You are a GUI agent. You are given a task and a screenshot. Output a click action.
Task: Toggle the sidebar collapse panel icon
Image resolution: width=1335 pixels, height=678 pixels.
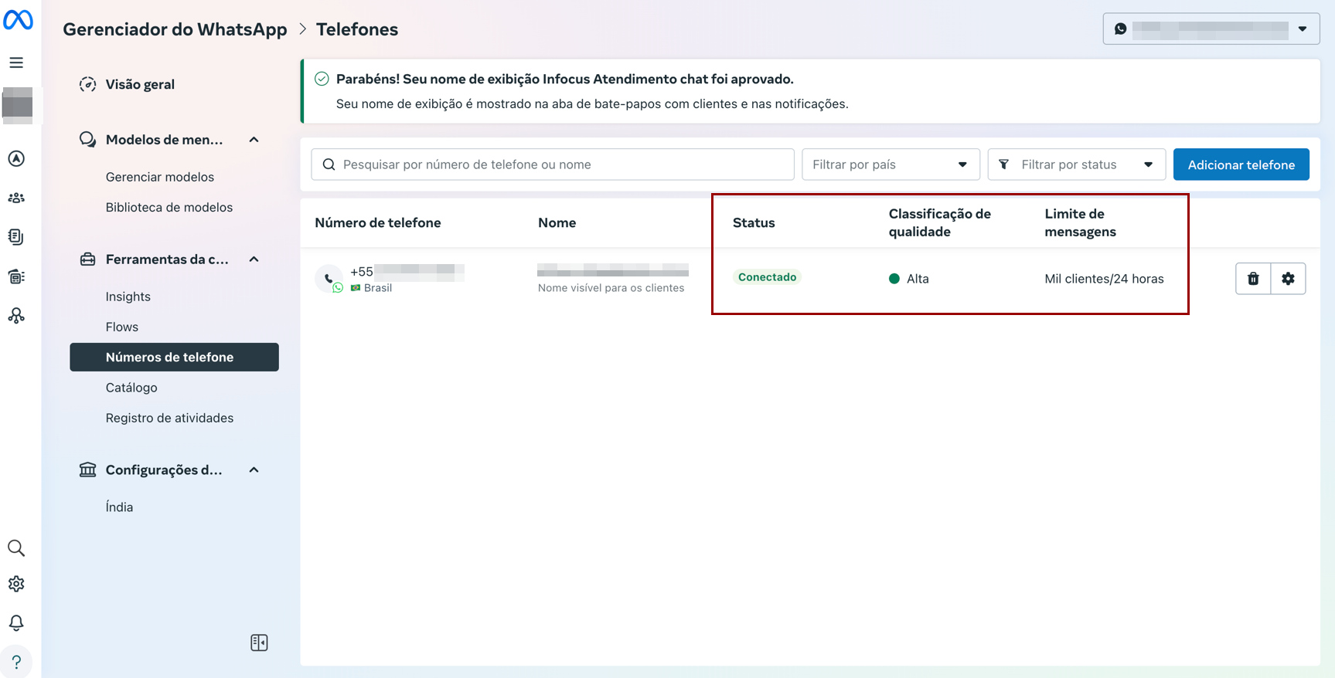(259, 642)
